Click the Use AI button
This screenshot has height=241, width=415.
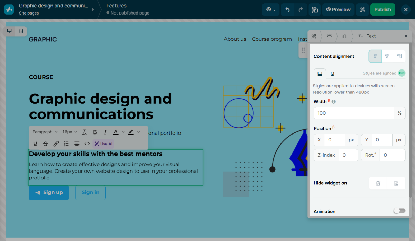point(103,144)
